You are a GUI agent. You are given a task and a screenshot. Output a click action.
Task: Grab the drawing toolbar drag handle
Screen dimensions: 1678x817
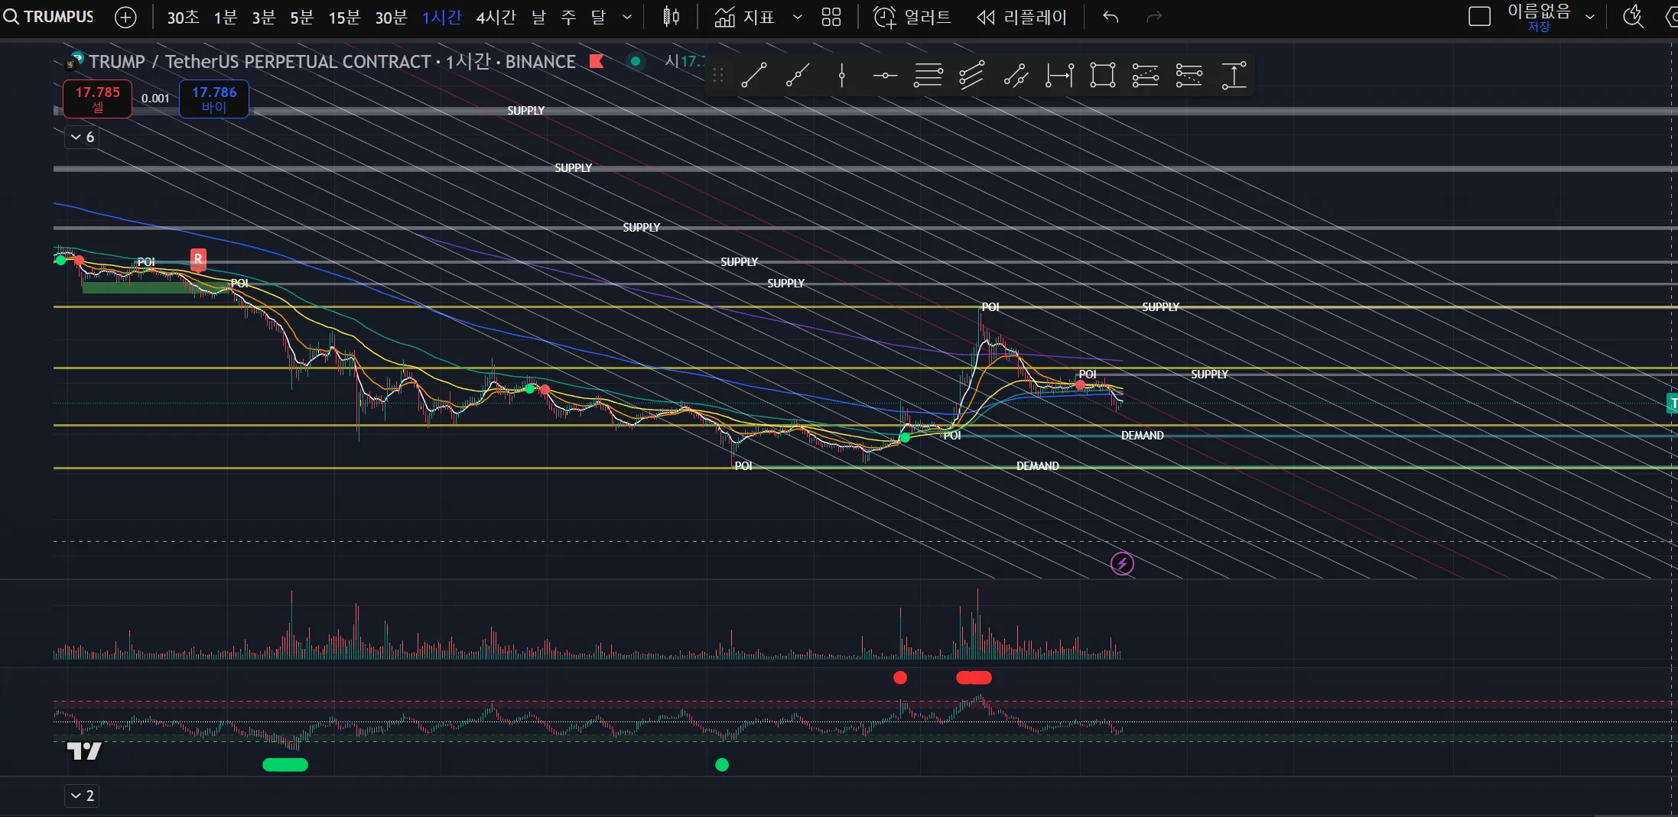pyautogui.click(x=717, y=76)
